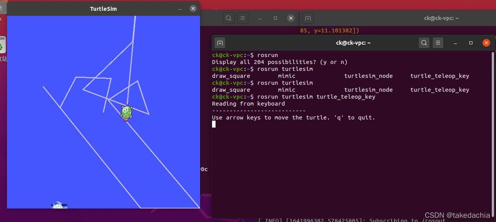Open hamburger menu of terminal behind TurtleSim
This screenshot has height=222, width=496.
(x=242, y=18)
